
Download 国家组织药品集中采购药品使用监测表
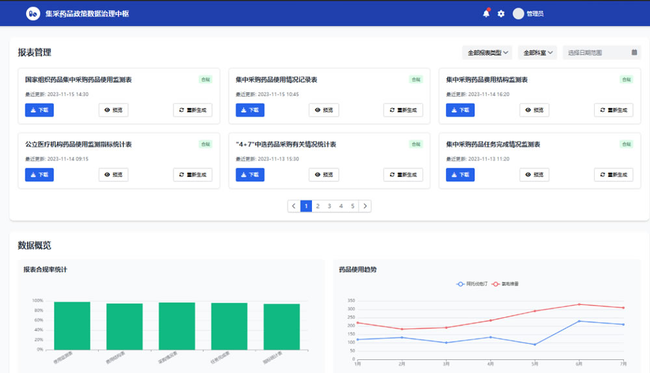(40, 110)
